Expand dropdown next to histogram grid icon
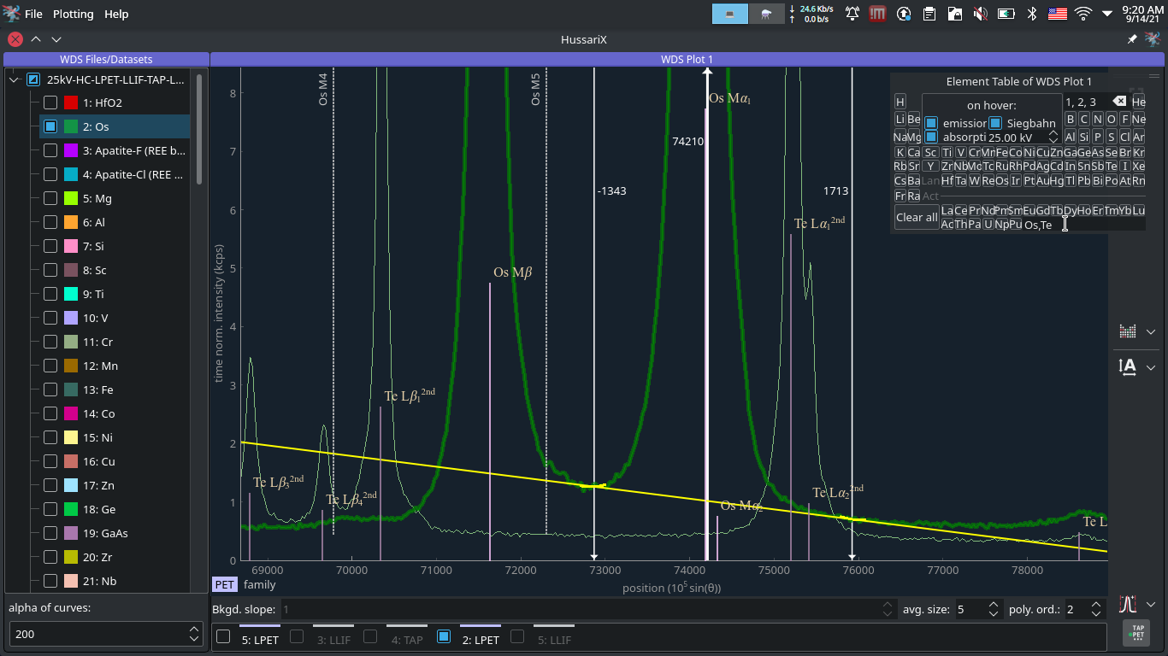The image size is (1168, 656). 1151,332
